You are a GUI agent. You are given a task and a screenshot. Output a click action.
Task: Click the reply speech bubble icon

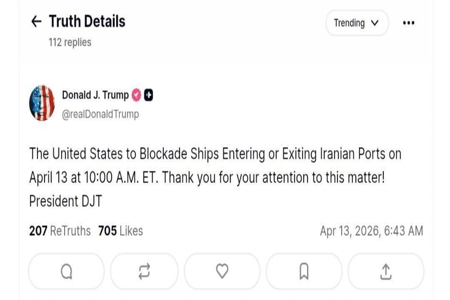66,271
